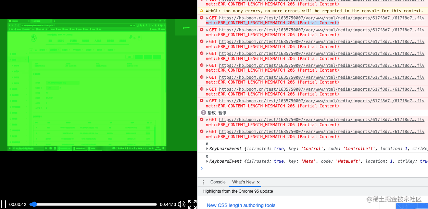Click the highlighted ERR_CONTENT_LENGTH_MISMATCH message

[272, 23]
